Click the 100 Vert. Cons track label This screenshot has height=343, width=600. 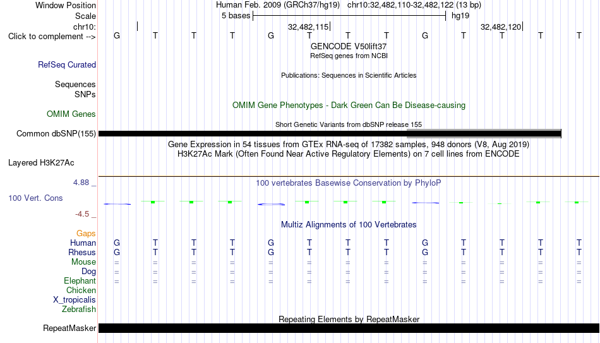click(x=35, y=198)
